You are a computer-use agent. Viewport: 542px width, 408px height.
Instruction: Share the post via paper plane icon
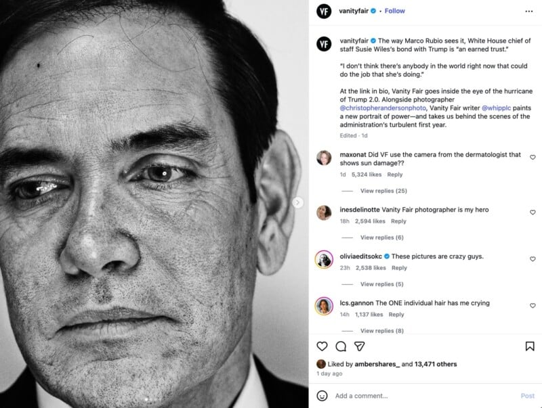pos(360,346)
